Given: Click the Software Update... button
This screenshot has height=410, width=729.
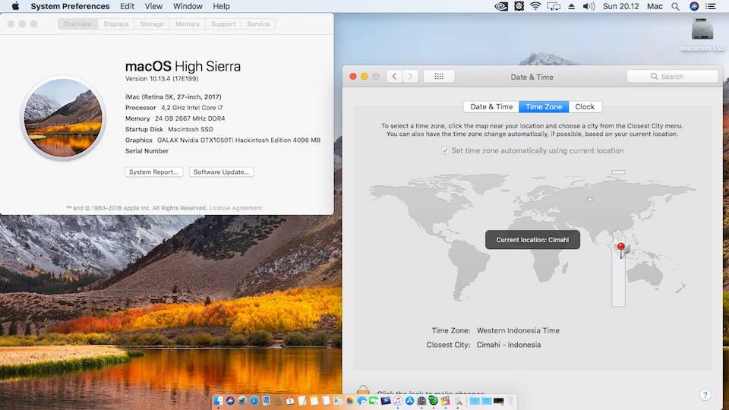Looking at the screenshot, I should pyautogui.click(x=221, y=172).
